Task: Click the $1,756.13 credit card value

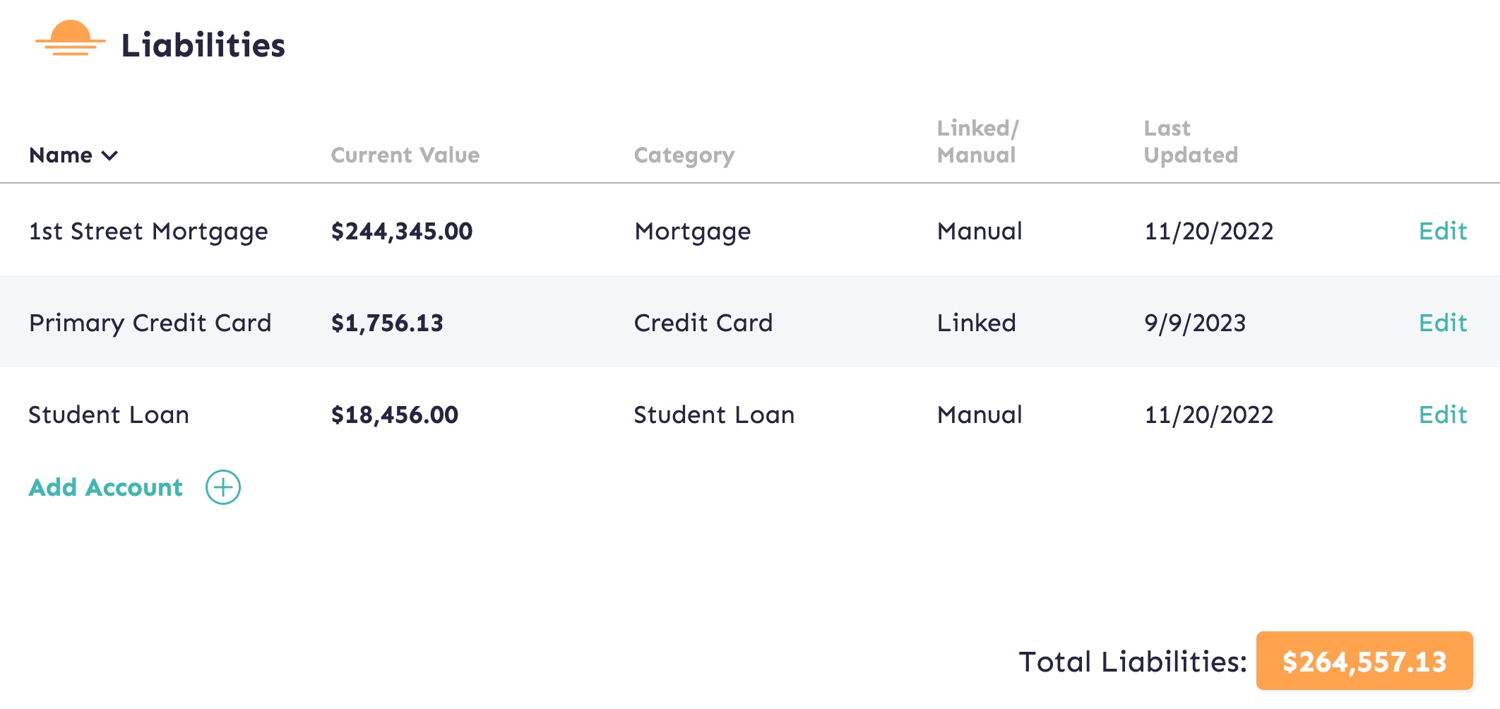Action: (387, 323)
